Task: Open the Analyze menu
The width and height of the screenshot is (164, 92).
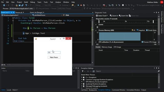Action: click(58, 2)
